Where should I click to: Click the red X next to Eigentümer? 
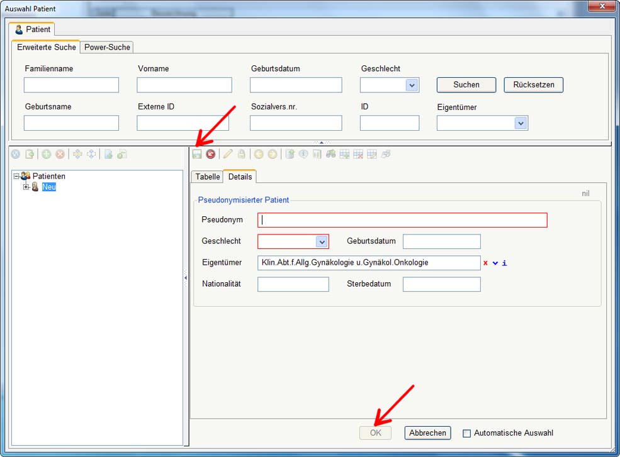coord(486,263)
